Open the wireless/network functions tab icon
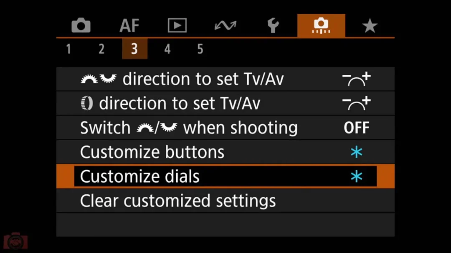 pos(225,25)
